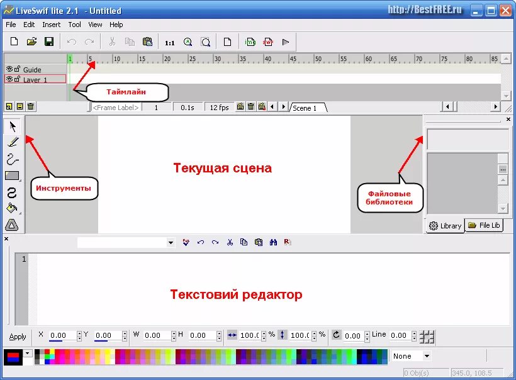Open the Tool menu
Image resolution: width=516 pixels, height=380 pixels.
tap(75, 25)
